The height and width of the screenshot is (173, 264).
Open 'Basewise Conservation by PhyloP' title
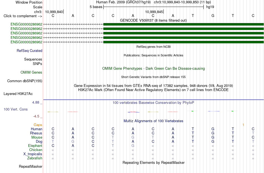(153, 103)
